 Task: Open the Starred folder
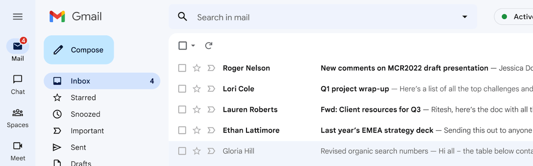(x=83, y=98)
